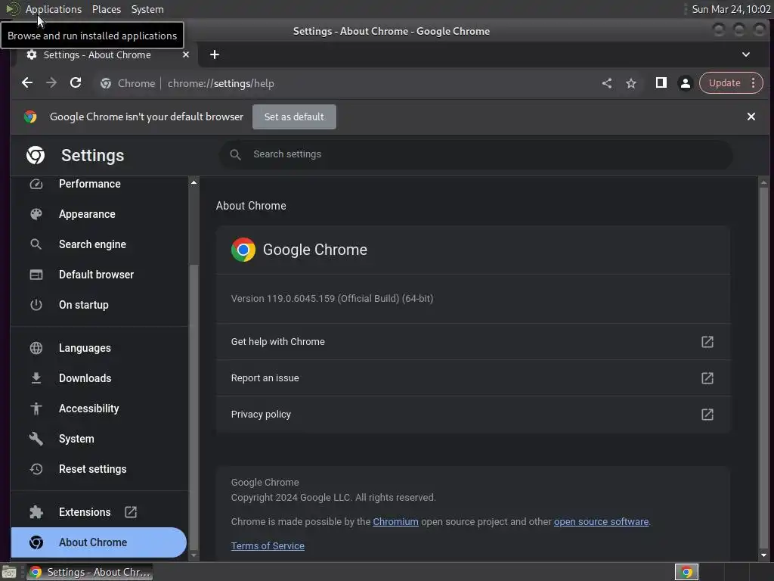Click the Get help with Chrome row

[x=473, y=341]
